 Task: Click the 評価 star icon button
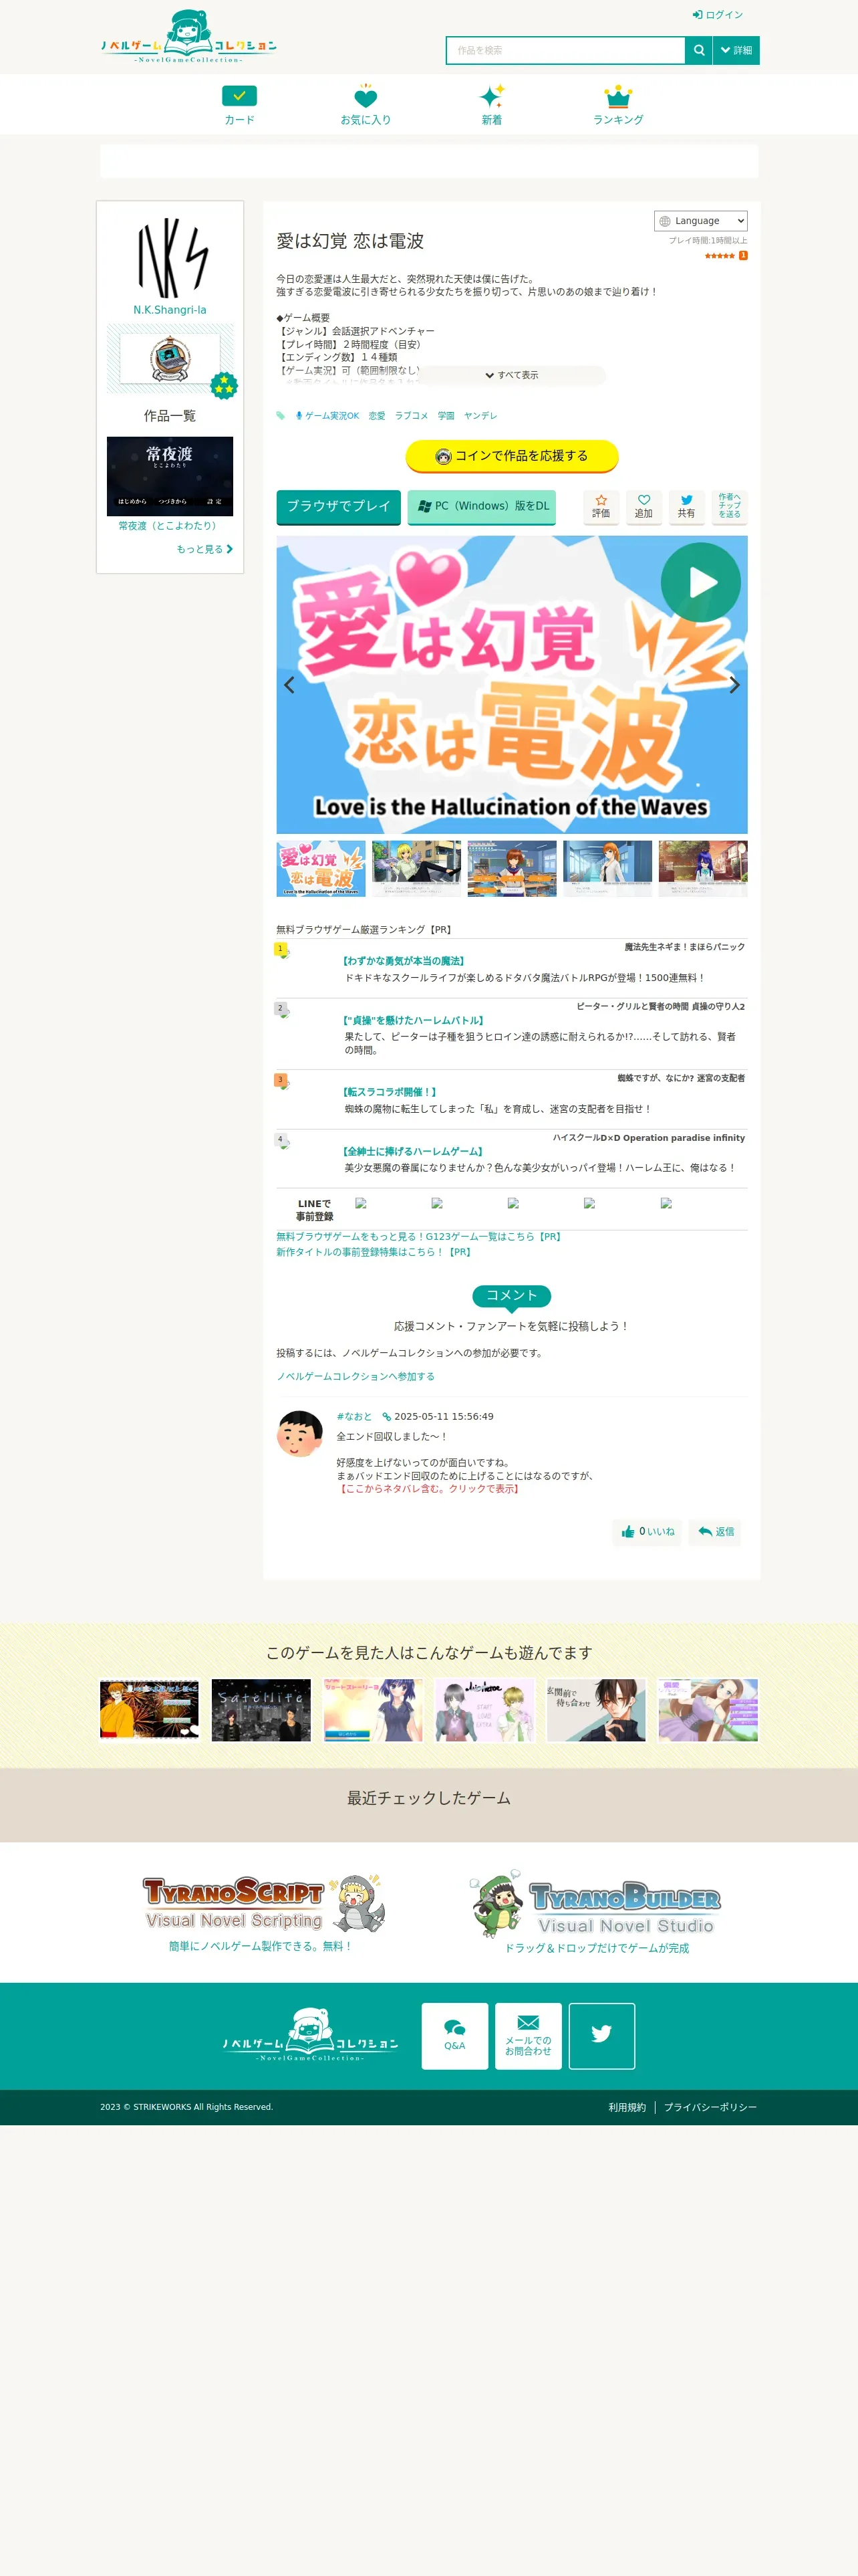click(601, 506)
